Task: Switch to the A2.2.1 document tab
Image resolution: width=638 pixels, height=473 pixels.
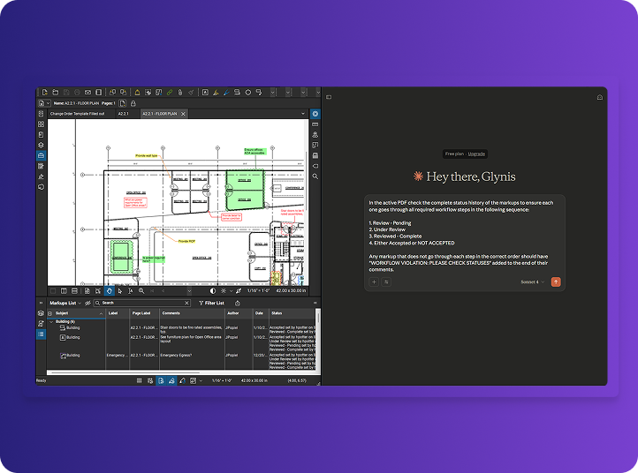Action: pos(124,114)
